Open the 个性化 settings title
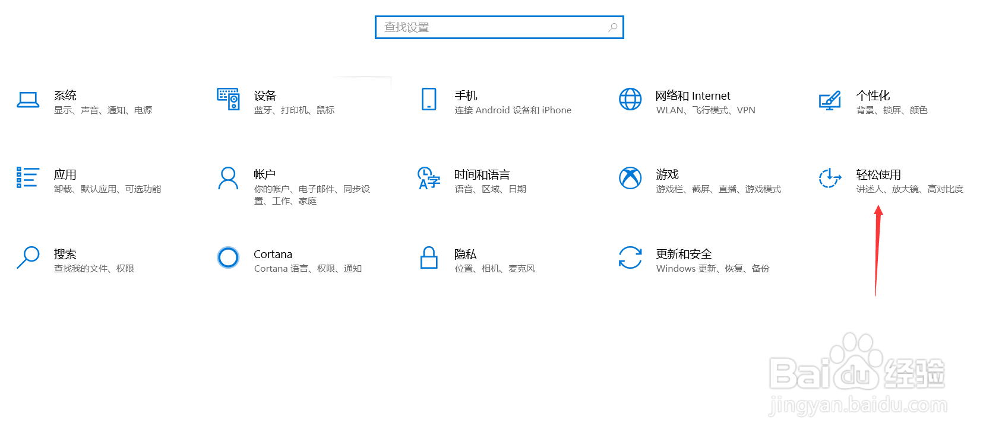Viewport: 1002px width, 439px height. [873, 96]
